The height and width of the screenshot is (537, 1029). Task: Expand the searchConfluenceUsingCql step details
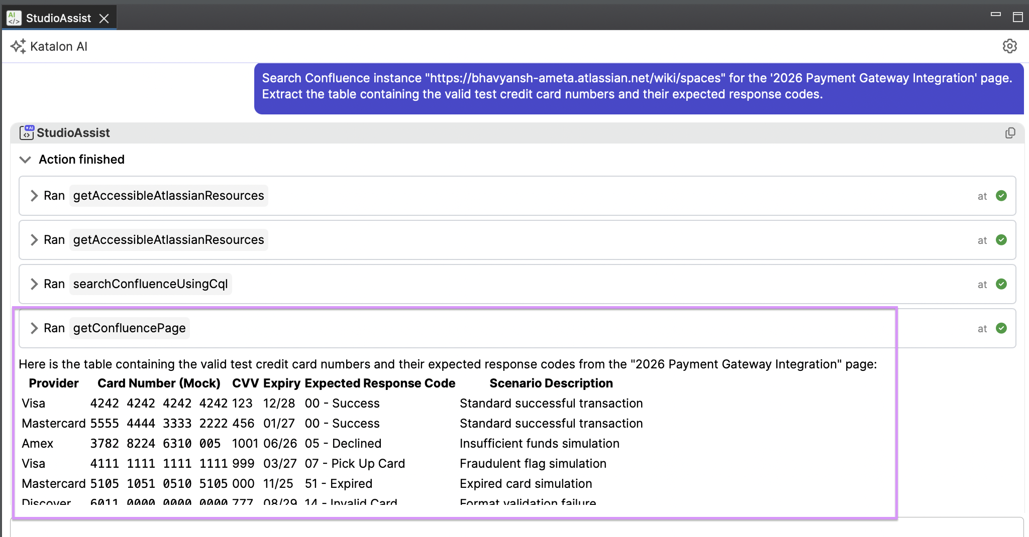34,284
